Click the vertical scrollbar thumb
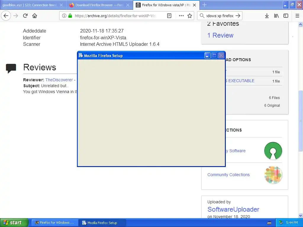 300,121
